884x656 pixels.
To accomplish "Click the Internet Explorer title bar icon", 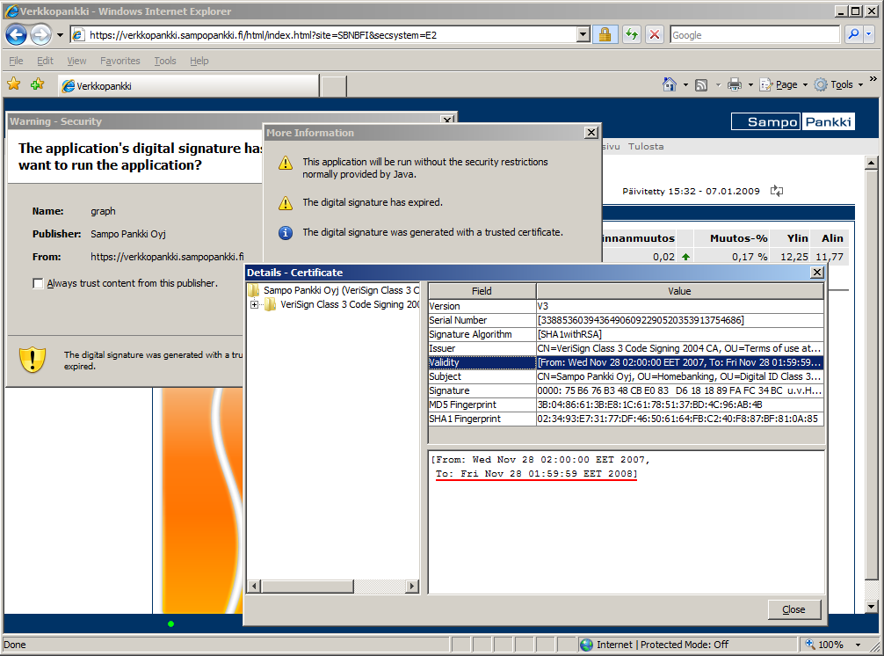I will (x=11, y=11).
